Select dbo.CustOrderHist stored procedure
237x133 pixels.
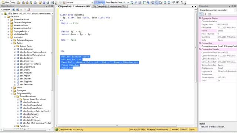click(x=31, y=102)
